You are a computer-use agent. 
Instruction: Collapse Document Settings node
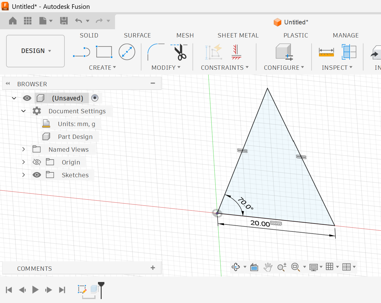(x=23, y=111)
